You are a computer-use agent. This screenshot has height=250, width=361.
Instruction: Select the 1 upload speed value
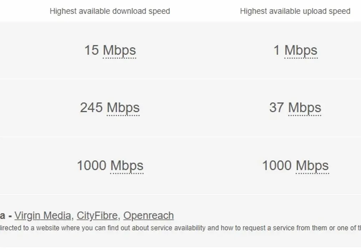point(277,50)
